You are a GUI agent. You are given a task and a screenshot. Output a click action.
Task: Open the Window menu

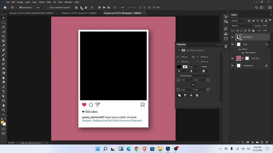68,2
